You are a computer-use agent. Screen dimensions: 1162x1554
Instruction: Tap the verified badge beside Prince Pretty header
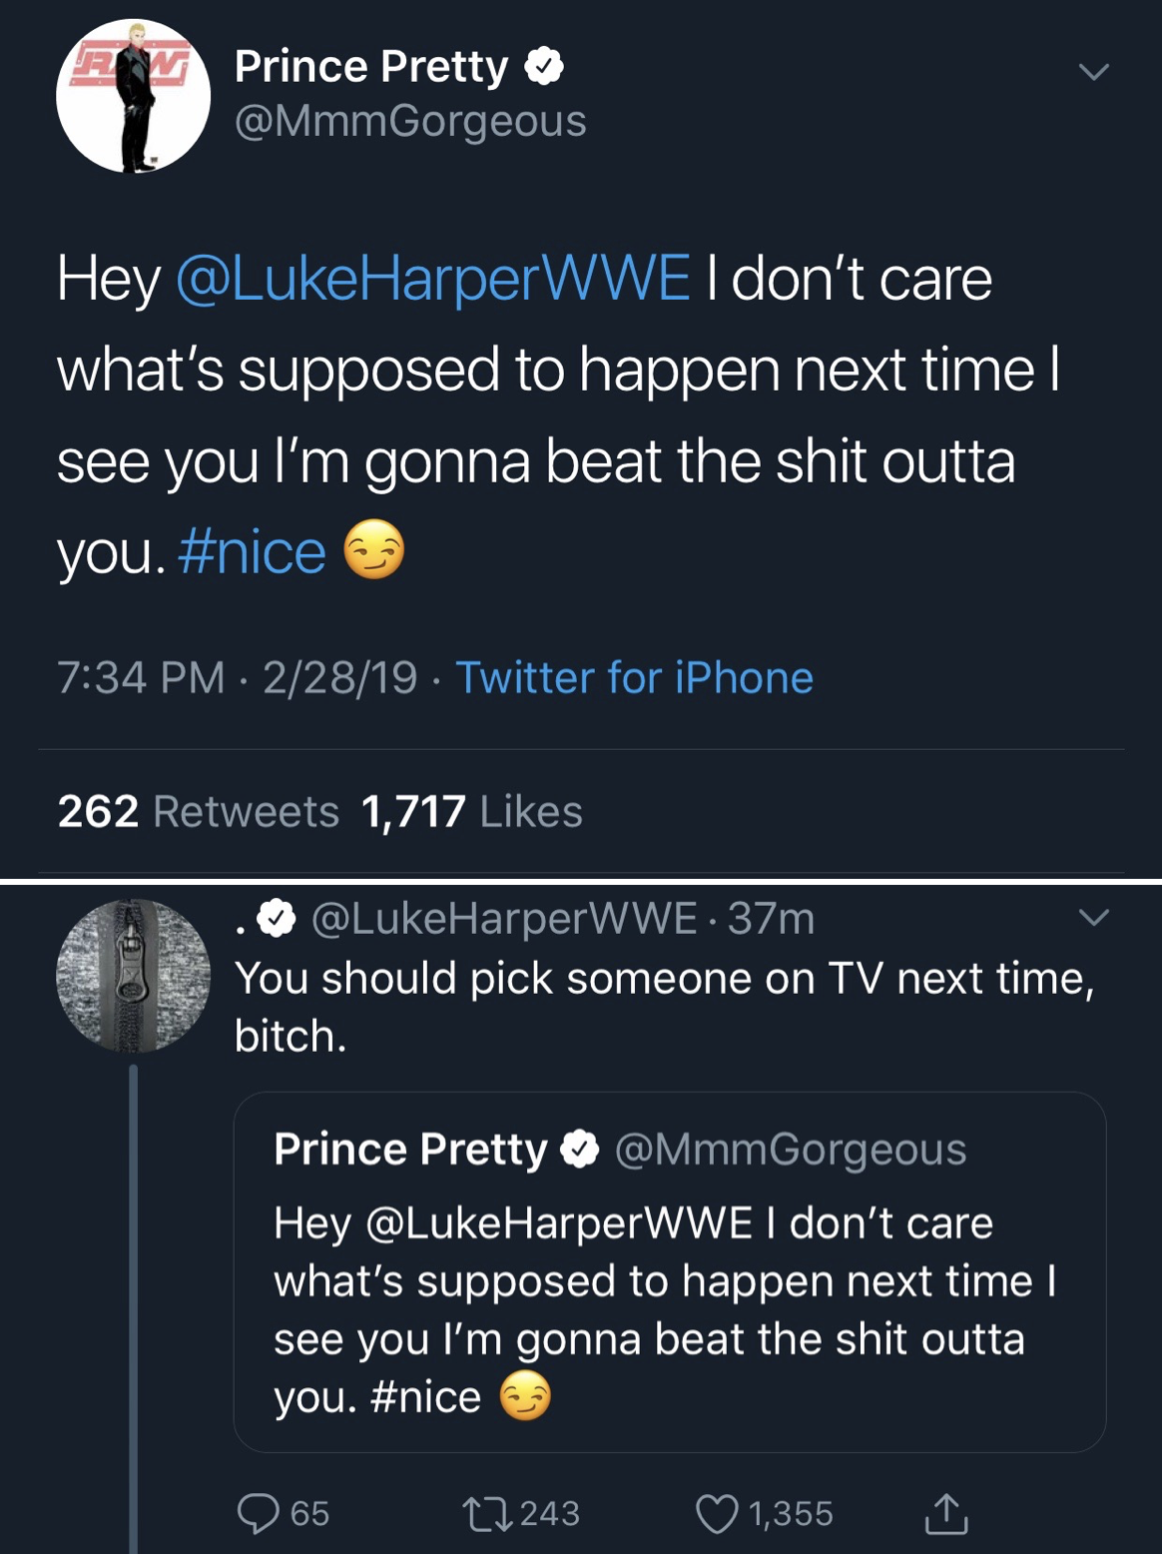[x=544, y=67]
